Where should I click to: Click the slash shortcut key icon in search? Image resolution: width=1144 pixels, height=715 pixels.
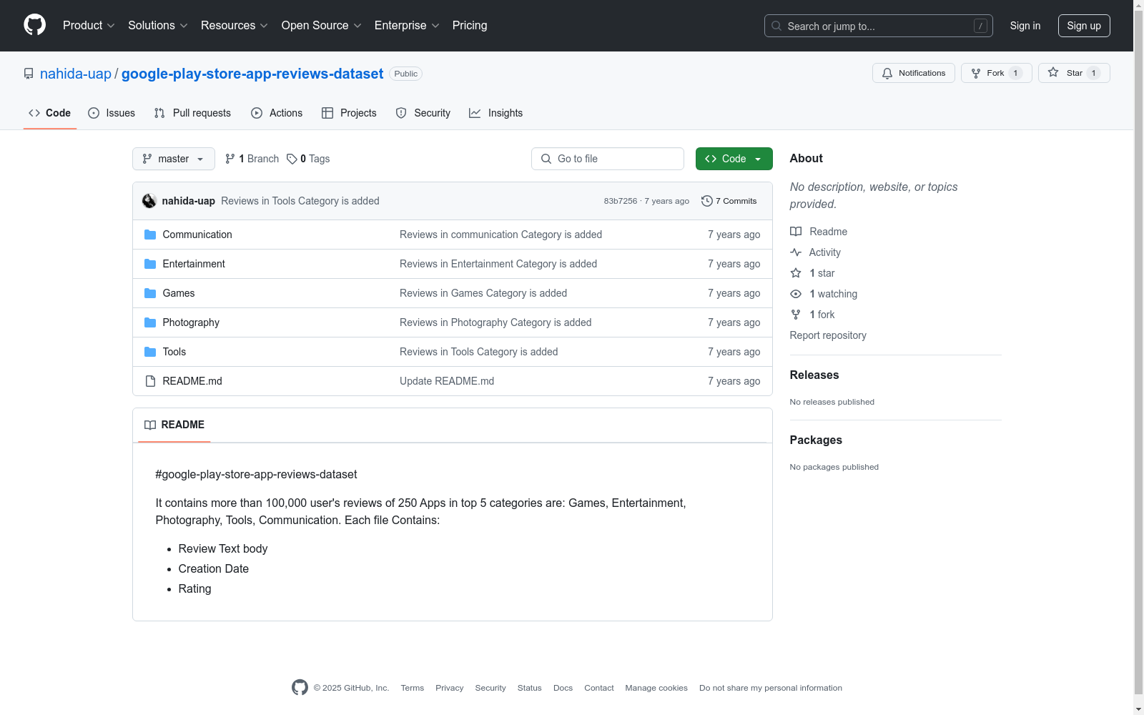[x=981, y=26]
